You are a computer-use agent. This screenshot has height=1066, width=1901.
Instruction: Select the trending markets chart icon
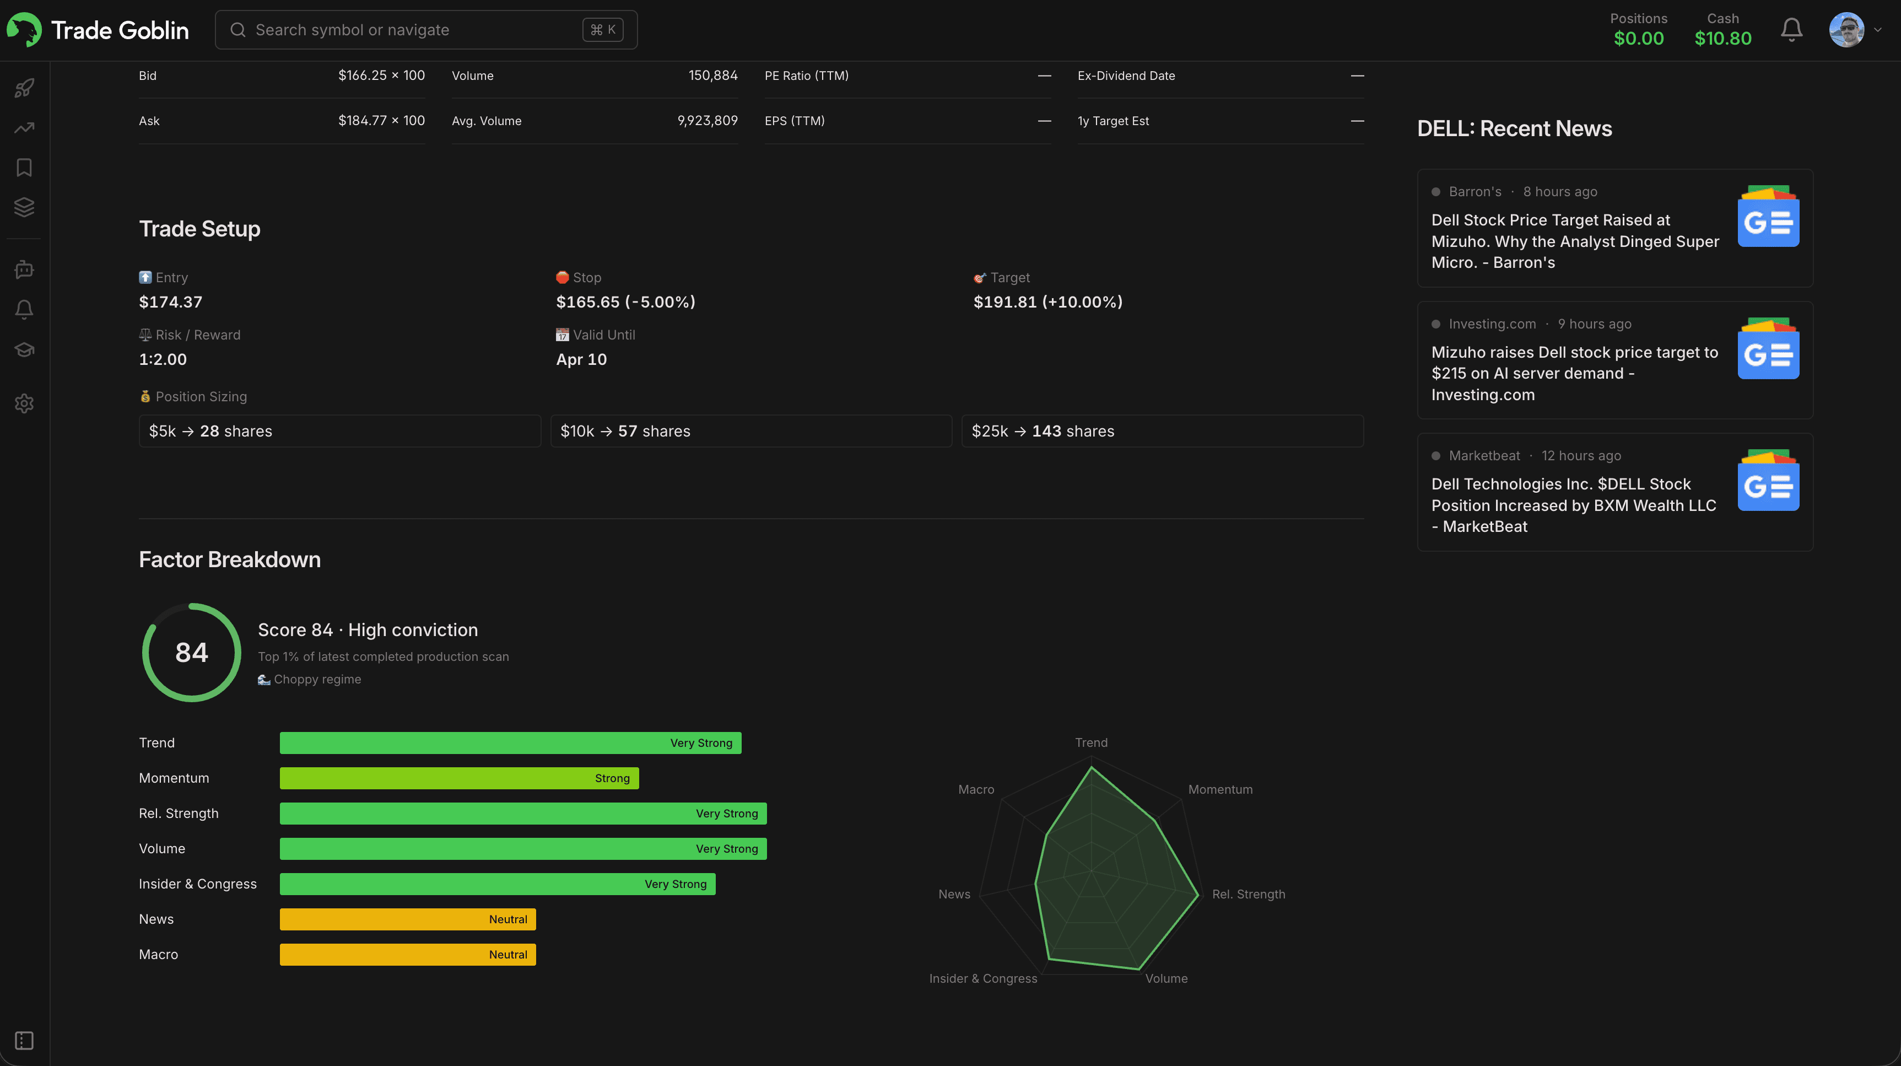[24, 128]
